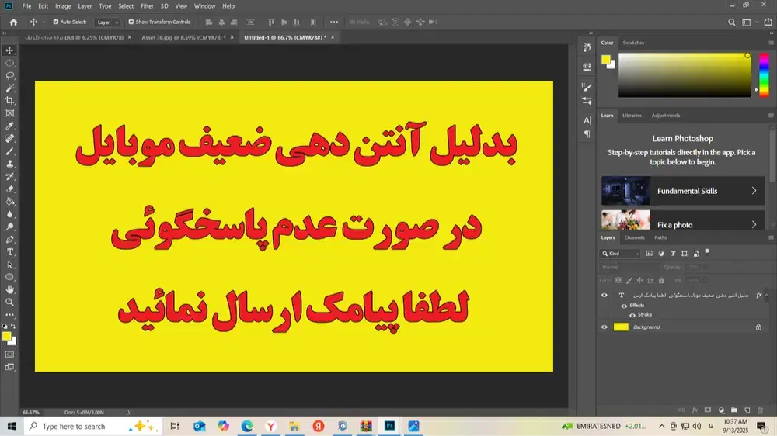Select the Lasso tool
777x436 pixels.
click(9, 75)
